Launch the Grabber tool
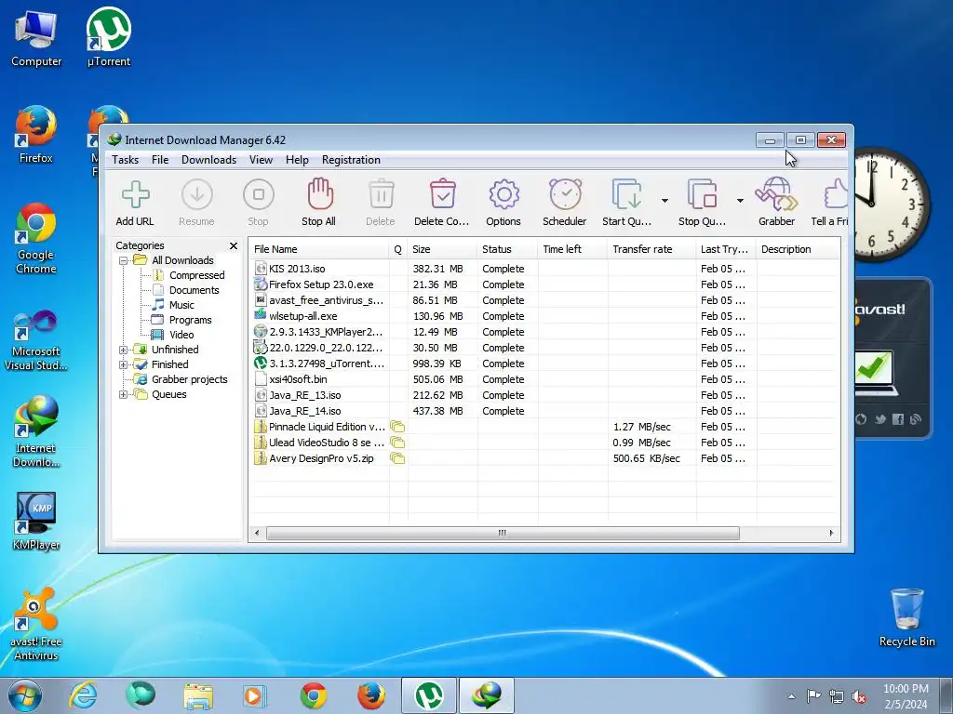This screenshot has height=714, width=953. pos(776,194)
